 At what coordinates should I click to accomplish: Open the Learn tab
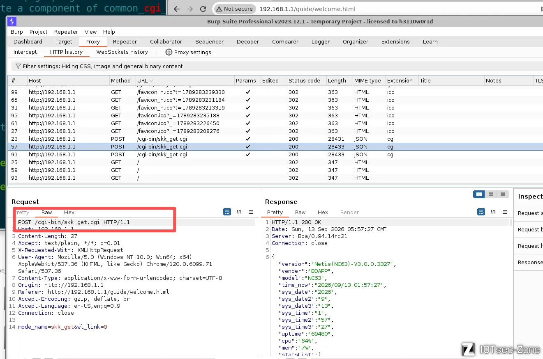click(x=430, y=41)
